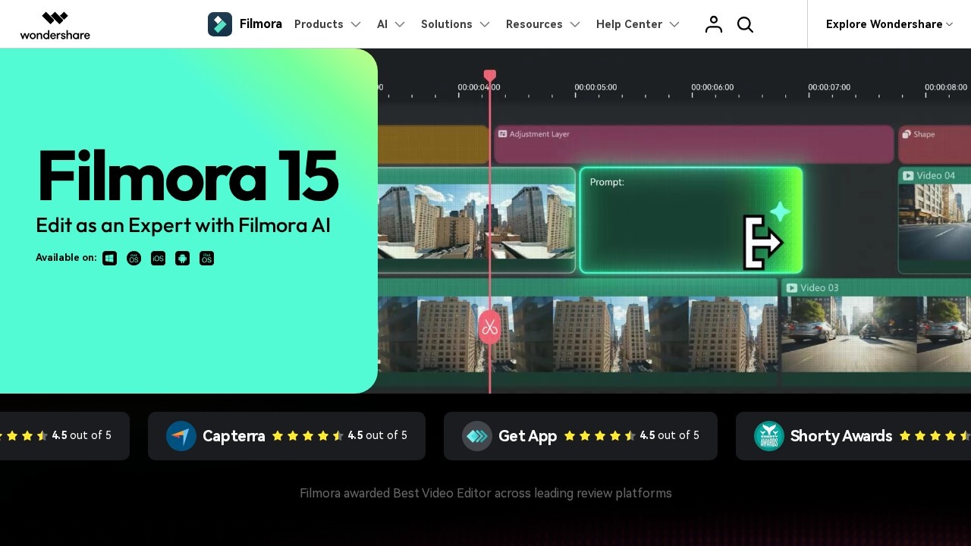Open the Products menu

[319, 24]
